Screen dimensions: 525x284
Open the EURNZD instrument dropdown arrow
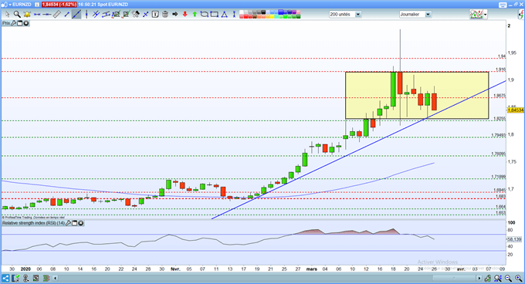click(10, 5)
